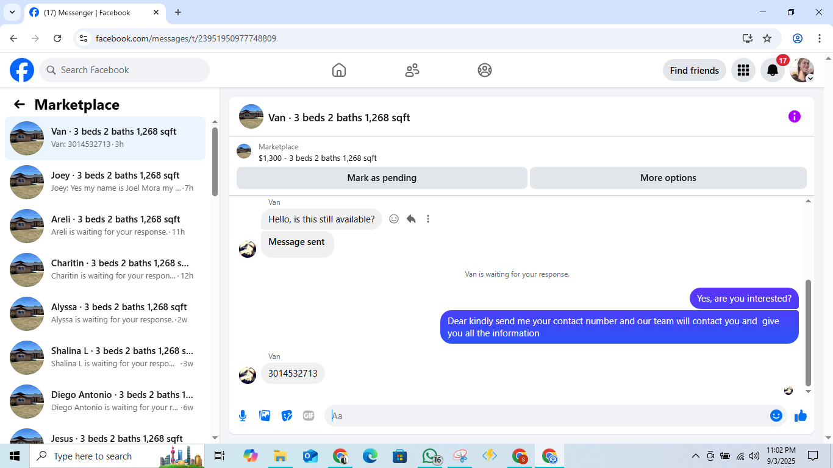The height and width of the screenshot is (468, 833).
Task: Open the Home feed icon
Action: pyautogui.click(x=339, y=70)
